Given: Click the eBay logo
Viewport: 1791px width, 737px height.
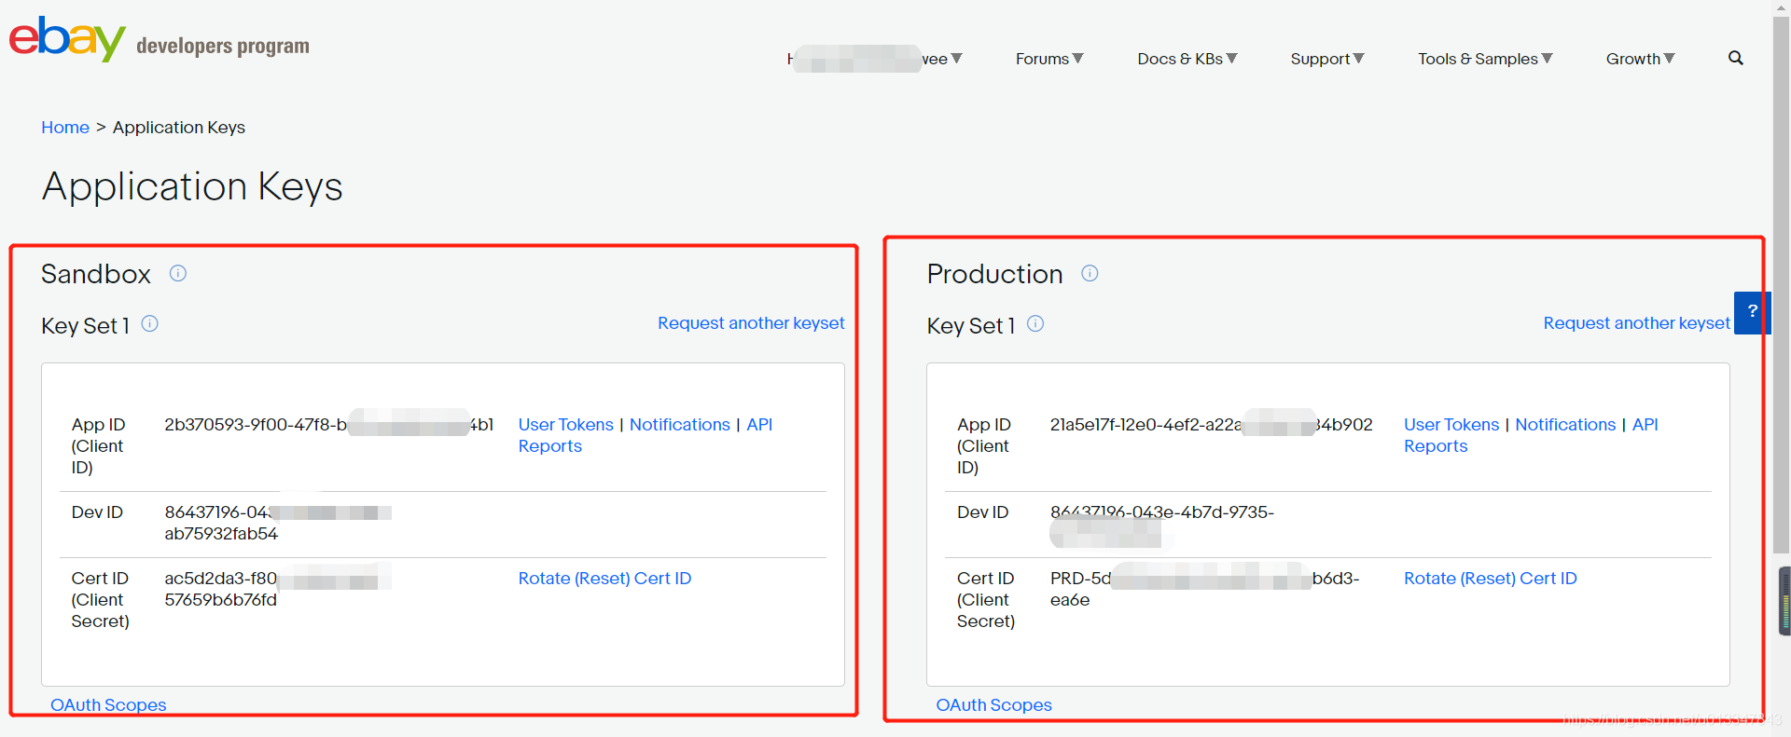Looking at the screenshot, I should (x=67, y=39).
